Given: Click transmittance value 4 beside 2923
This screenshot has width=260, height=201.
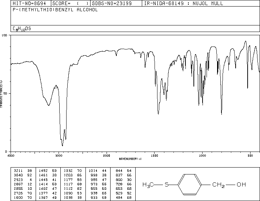Looking at the screenshot, I should 31,180.
